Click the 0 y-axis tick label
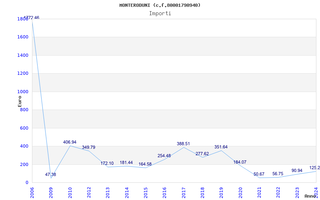 (27, 183)
